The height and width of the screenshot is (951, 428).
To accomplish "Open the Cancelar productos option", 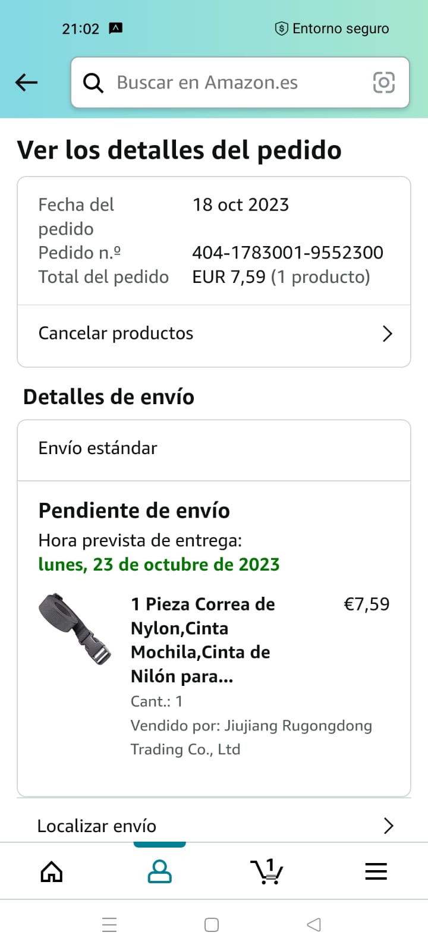I will [214, 333].
